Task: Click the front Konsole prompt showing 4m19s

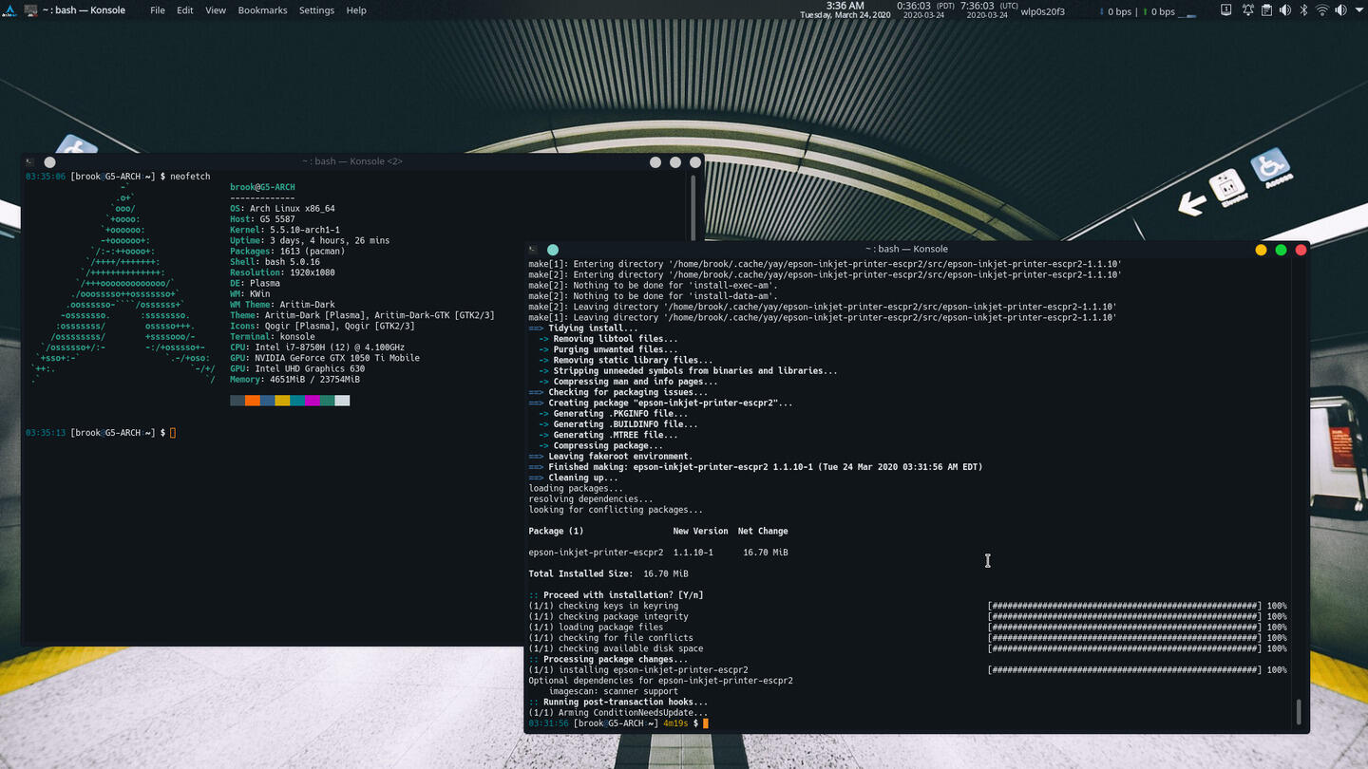Action: 617,723
